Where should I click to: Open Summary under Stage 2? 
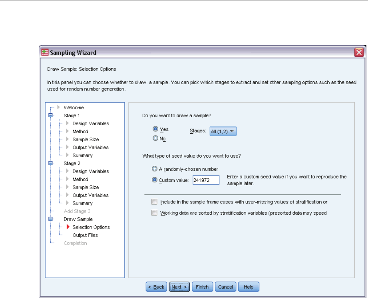pos(82,203)
